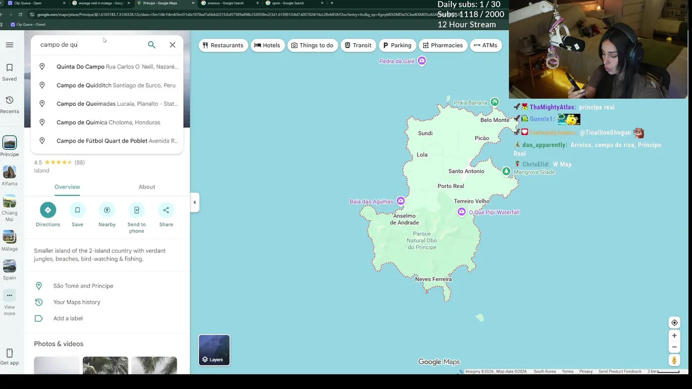Clear the search with the X icon
The width and height of the screenshot is (692, 389).
172,45
